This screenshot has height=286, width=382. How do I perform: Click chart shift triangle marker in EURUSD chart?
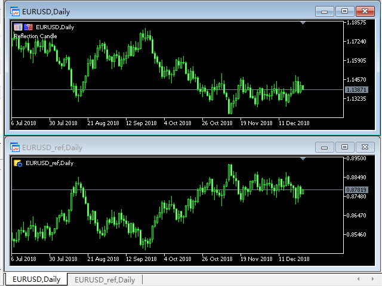click(303, 23)
